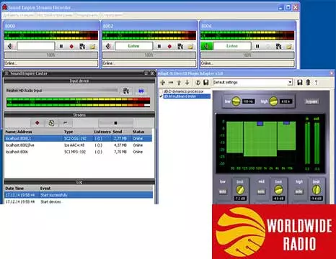
Task: Open device settings icon in 8002 panel
Action: [180, 46]
